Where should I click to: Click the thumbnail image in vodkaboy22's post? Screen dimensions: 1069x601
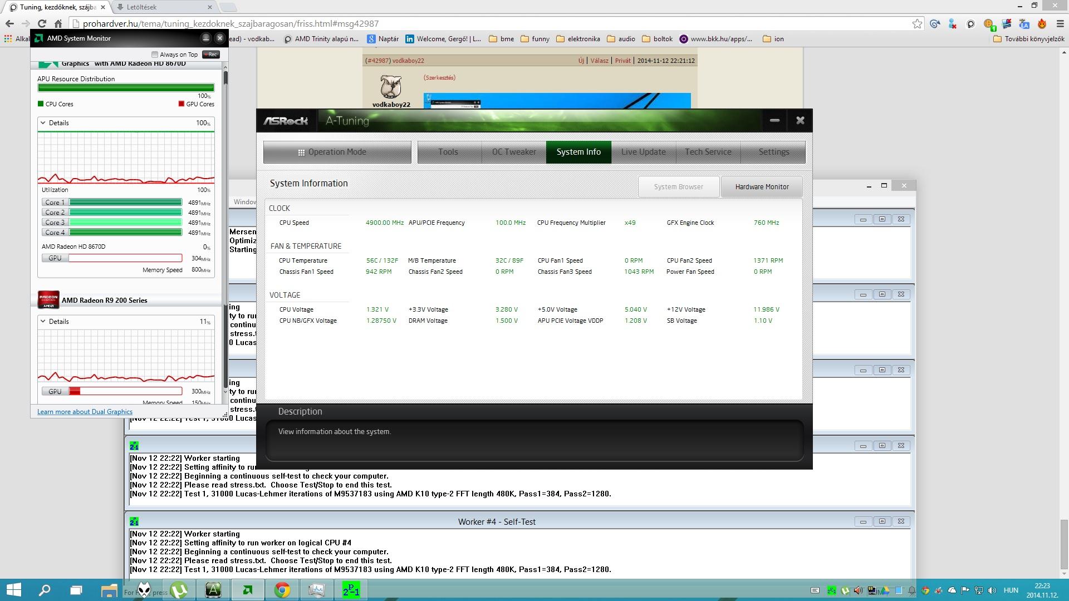coord(557,101)
